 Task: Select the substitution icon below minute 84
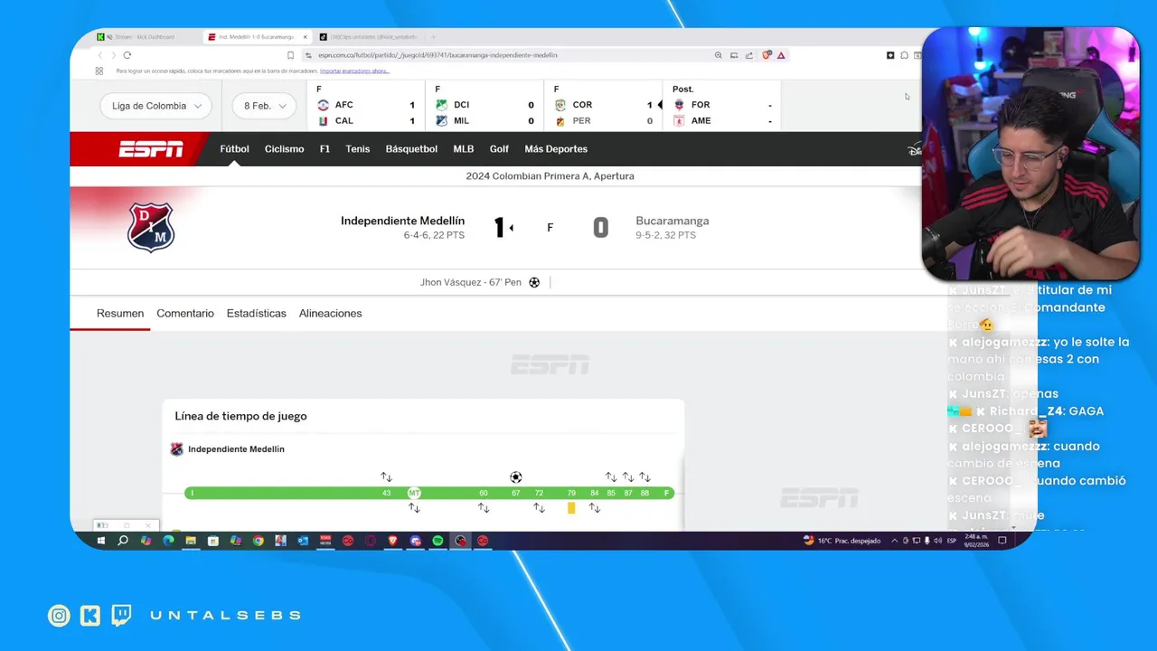595,508
